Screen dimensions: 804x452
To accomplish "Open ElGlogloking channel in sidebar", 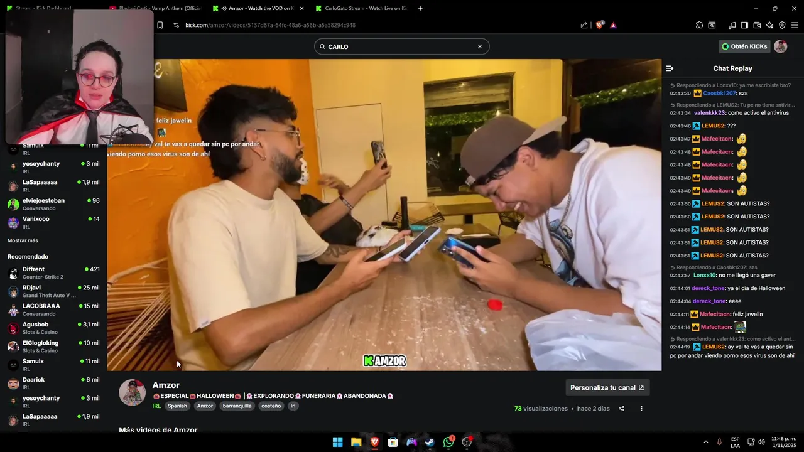I will (53, 347).
